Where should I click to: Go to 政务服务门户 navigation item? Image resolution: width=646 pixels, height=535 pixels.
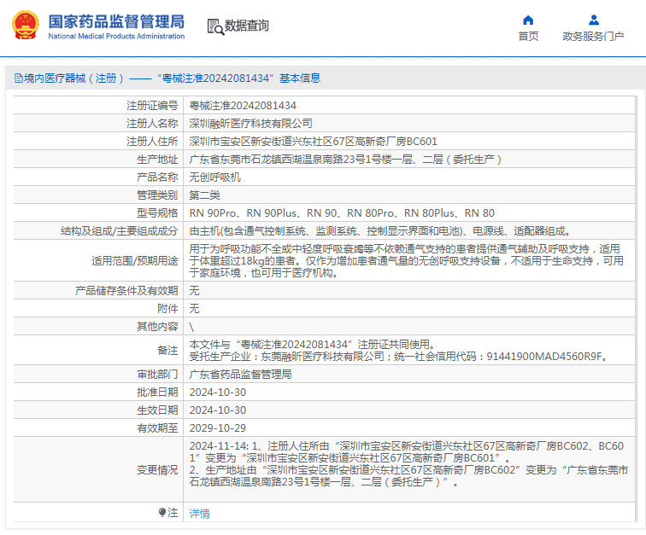tap(592, 36)
